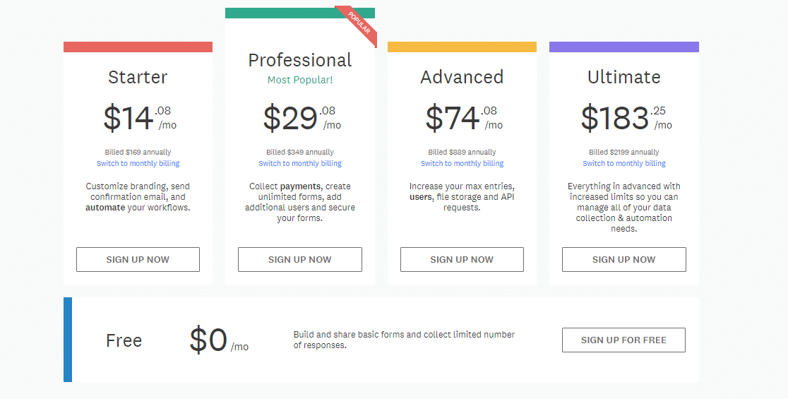Switch Advanced plan to monthly billing
This screenshot has height=399, width=788.
coord(462,164)
